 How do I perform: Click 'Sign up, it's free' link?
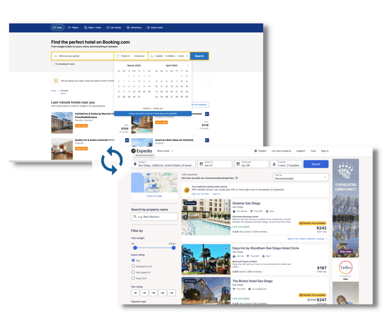(200, 194)
